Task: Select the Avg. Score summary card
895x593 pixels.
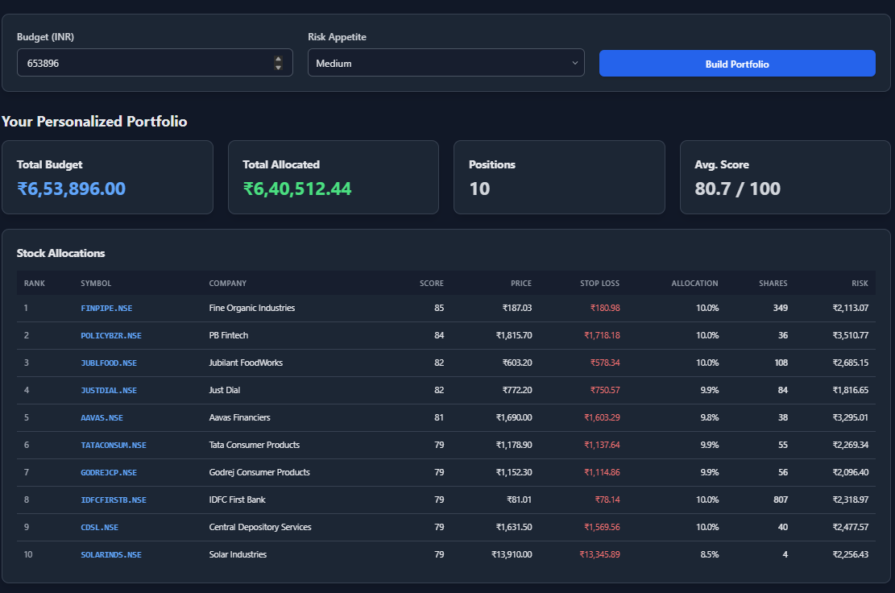Action: pos(785,176)
